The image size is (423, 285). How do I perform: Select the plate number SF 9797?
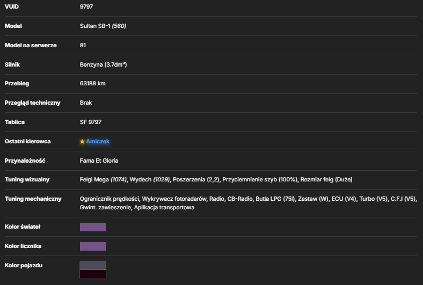91,122
